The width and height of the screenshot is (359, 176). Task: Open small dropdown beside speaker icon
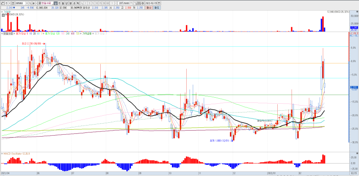click(36, 3)
